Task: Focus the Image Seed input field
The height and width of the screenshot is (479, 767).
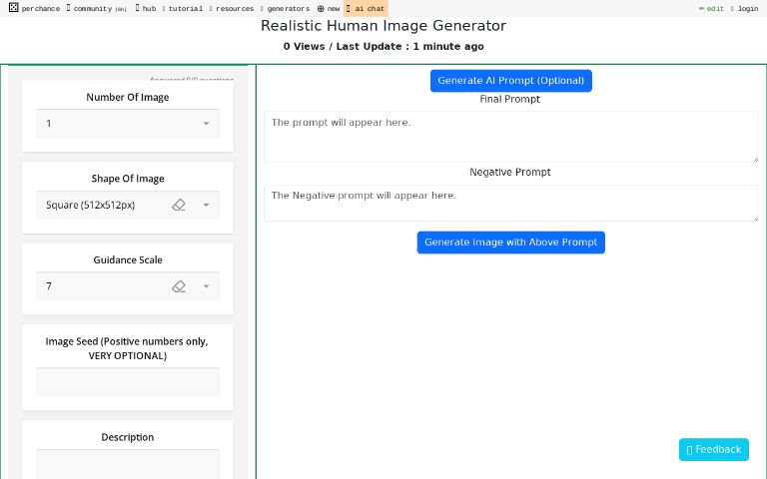Action: click(128, 382)
